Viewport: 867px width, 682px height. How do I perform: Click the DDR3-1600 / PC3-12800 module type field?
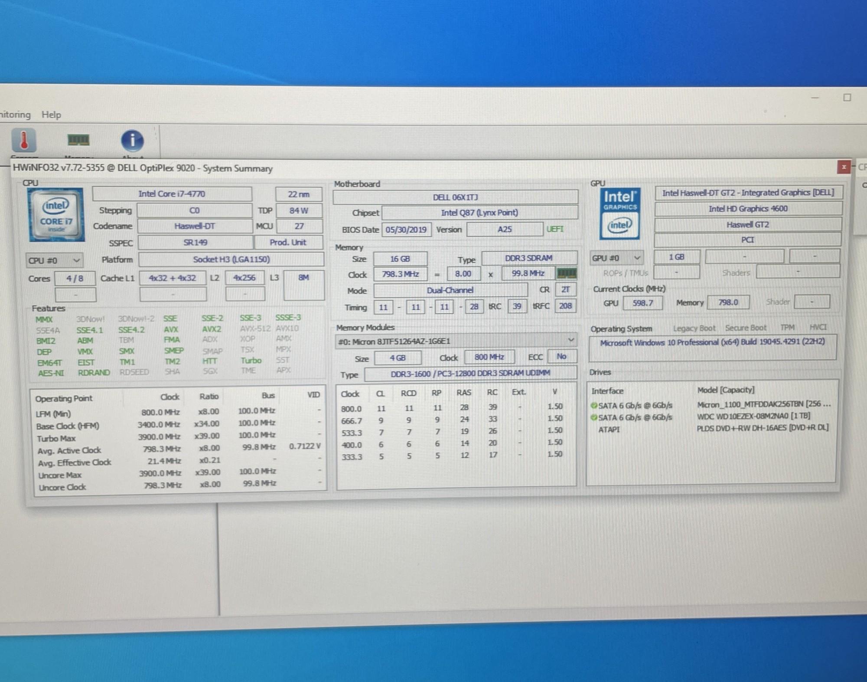click(x=471, y=373)
